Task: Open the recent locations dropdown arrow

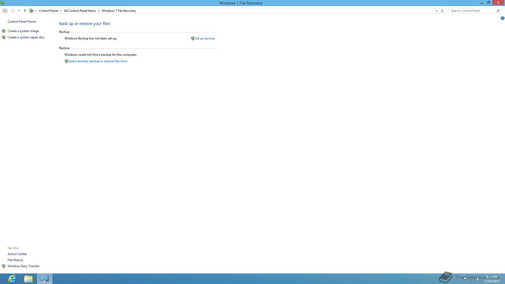Action: pyautogui.click(x=19, y=11)
